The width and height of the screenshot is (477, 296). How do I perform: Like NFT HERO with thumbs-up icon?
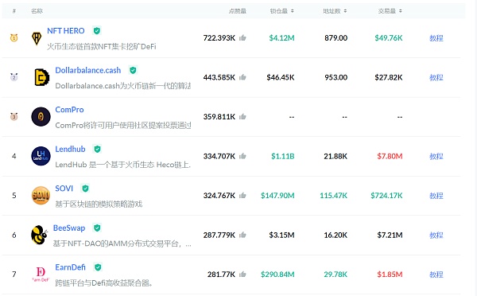242,38
